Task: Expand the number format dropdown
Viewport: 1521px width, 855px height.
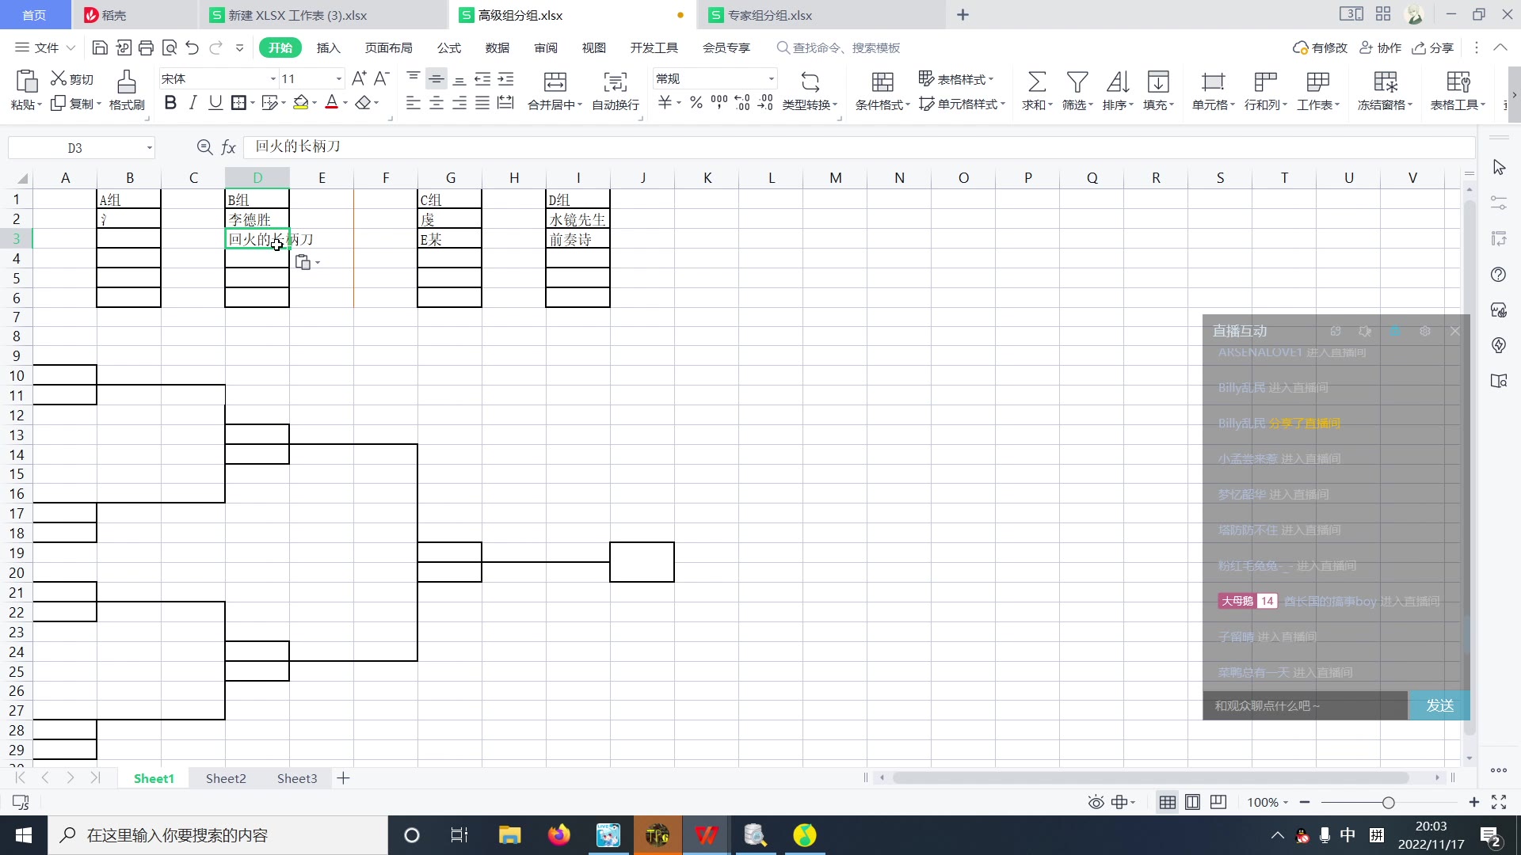Action: pyautogui.click(x=771, y=79)
